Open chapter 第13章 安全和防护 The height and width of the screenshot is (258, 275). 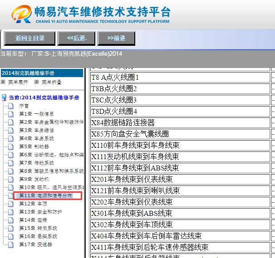(40, 212)
